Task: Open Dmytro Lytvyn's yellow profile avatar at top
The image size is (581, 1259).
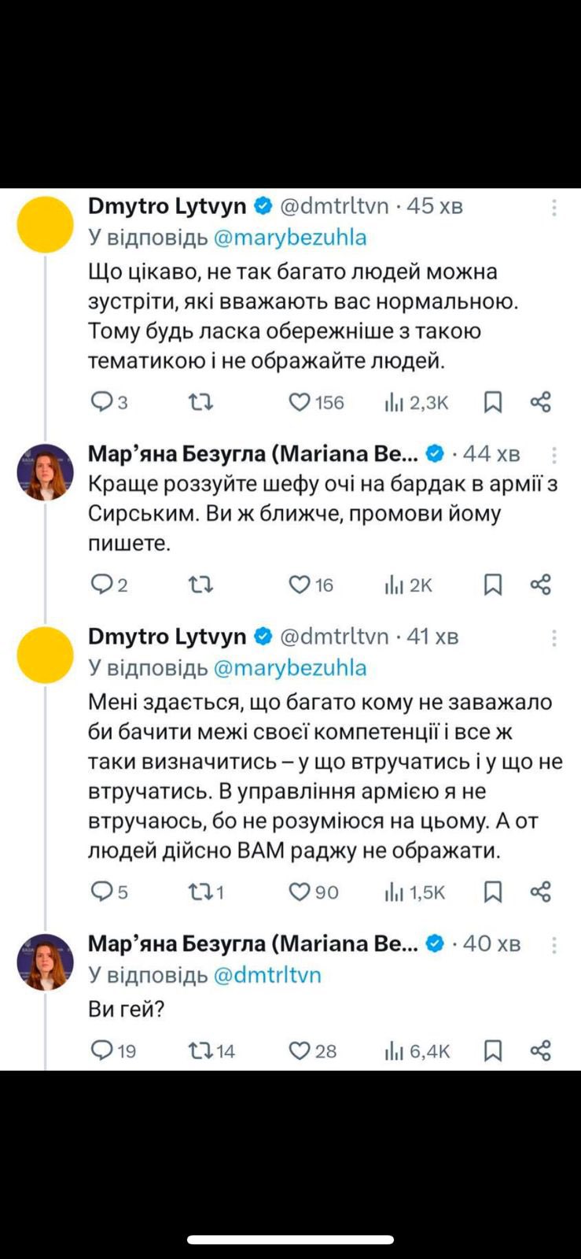Action: [x=46, y=224]
